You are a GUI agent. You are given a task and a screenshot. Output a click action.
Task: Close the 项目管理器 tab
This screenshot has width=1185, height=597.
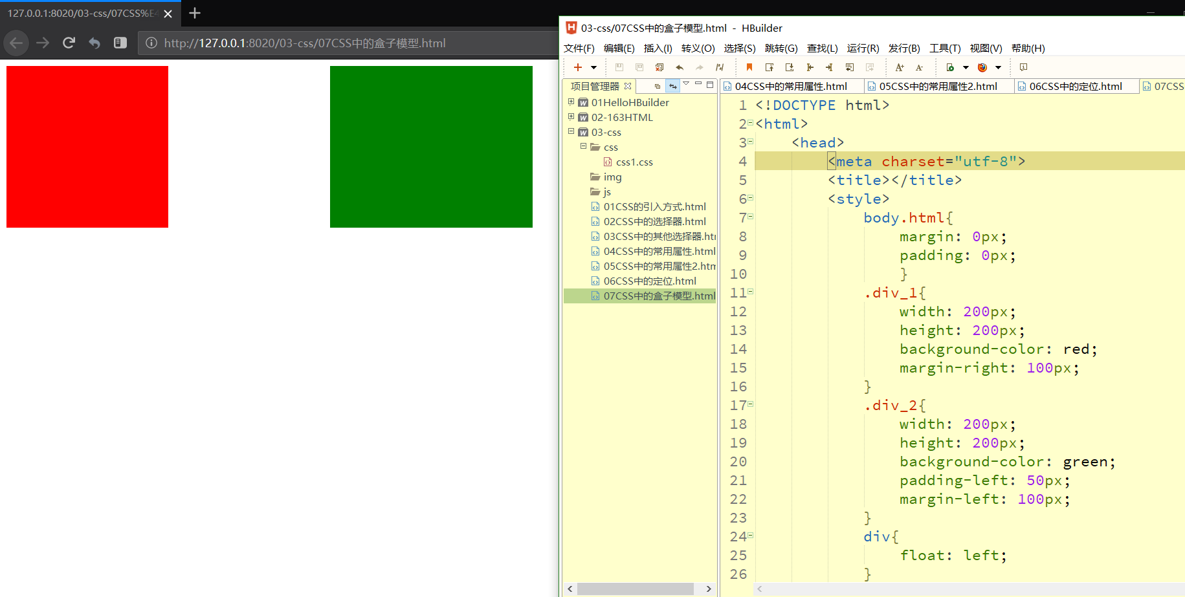[628, 86]
